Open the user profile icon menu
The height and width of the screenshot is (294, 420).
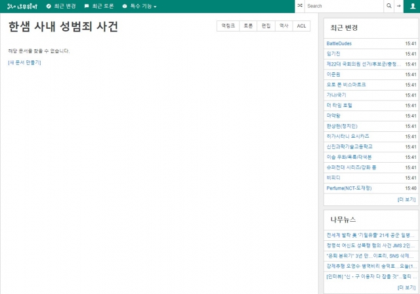pyautogui.click(x=413, y=6)
